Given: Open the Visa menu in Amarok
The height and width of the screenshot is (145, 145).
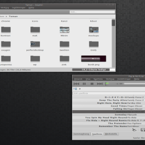Looking at the screenshot, I should 88,79.
